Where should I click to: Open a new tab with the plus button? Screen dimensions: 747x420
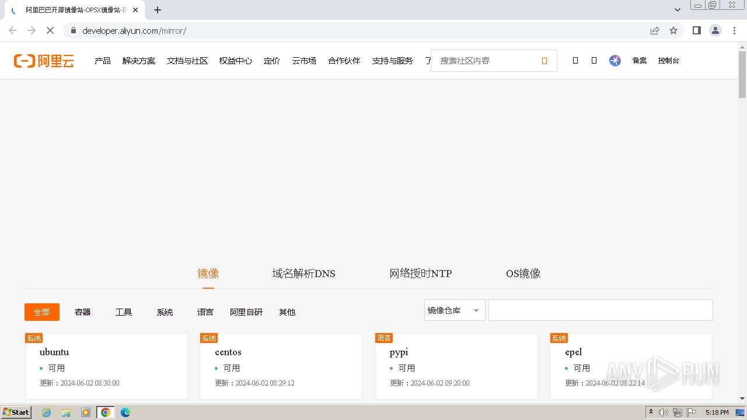[158, 10]
